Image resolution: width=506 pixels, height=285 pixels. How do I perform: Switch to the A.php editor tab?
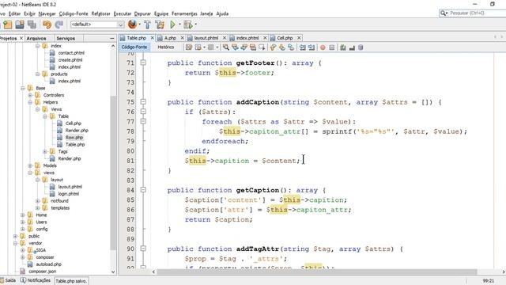point(170,38)
